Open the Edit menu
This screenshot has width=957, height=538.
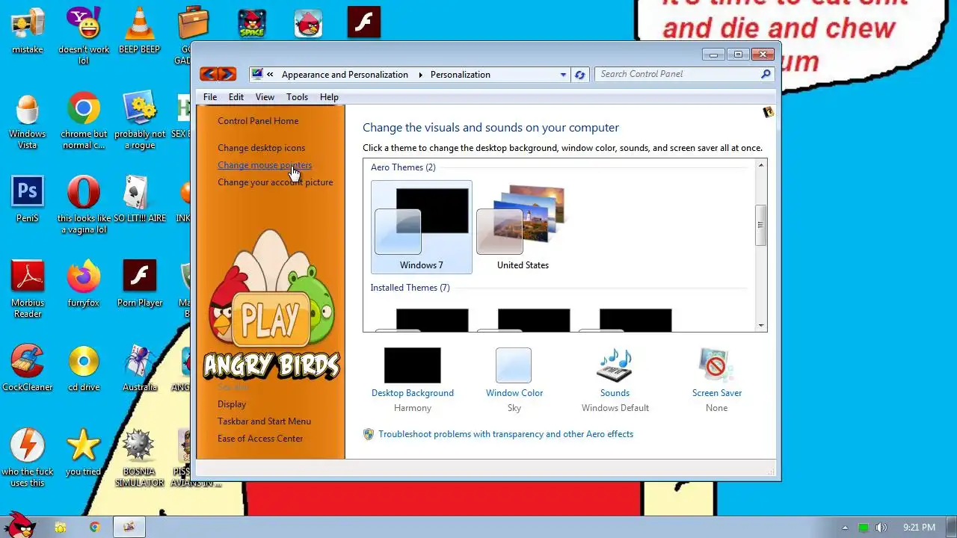[236, 97]
